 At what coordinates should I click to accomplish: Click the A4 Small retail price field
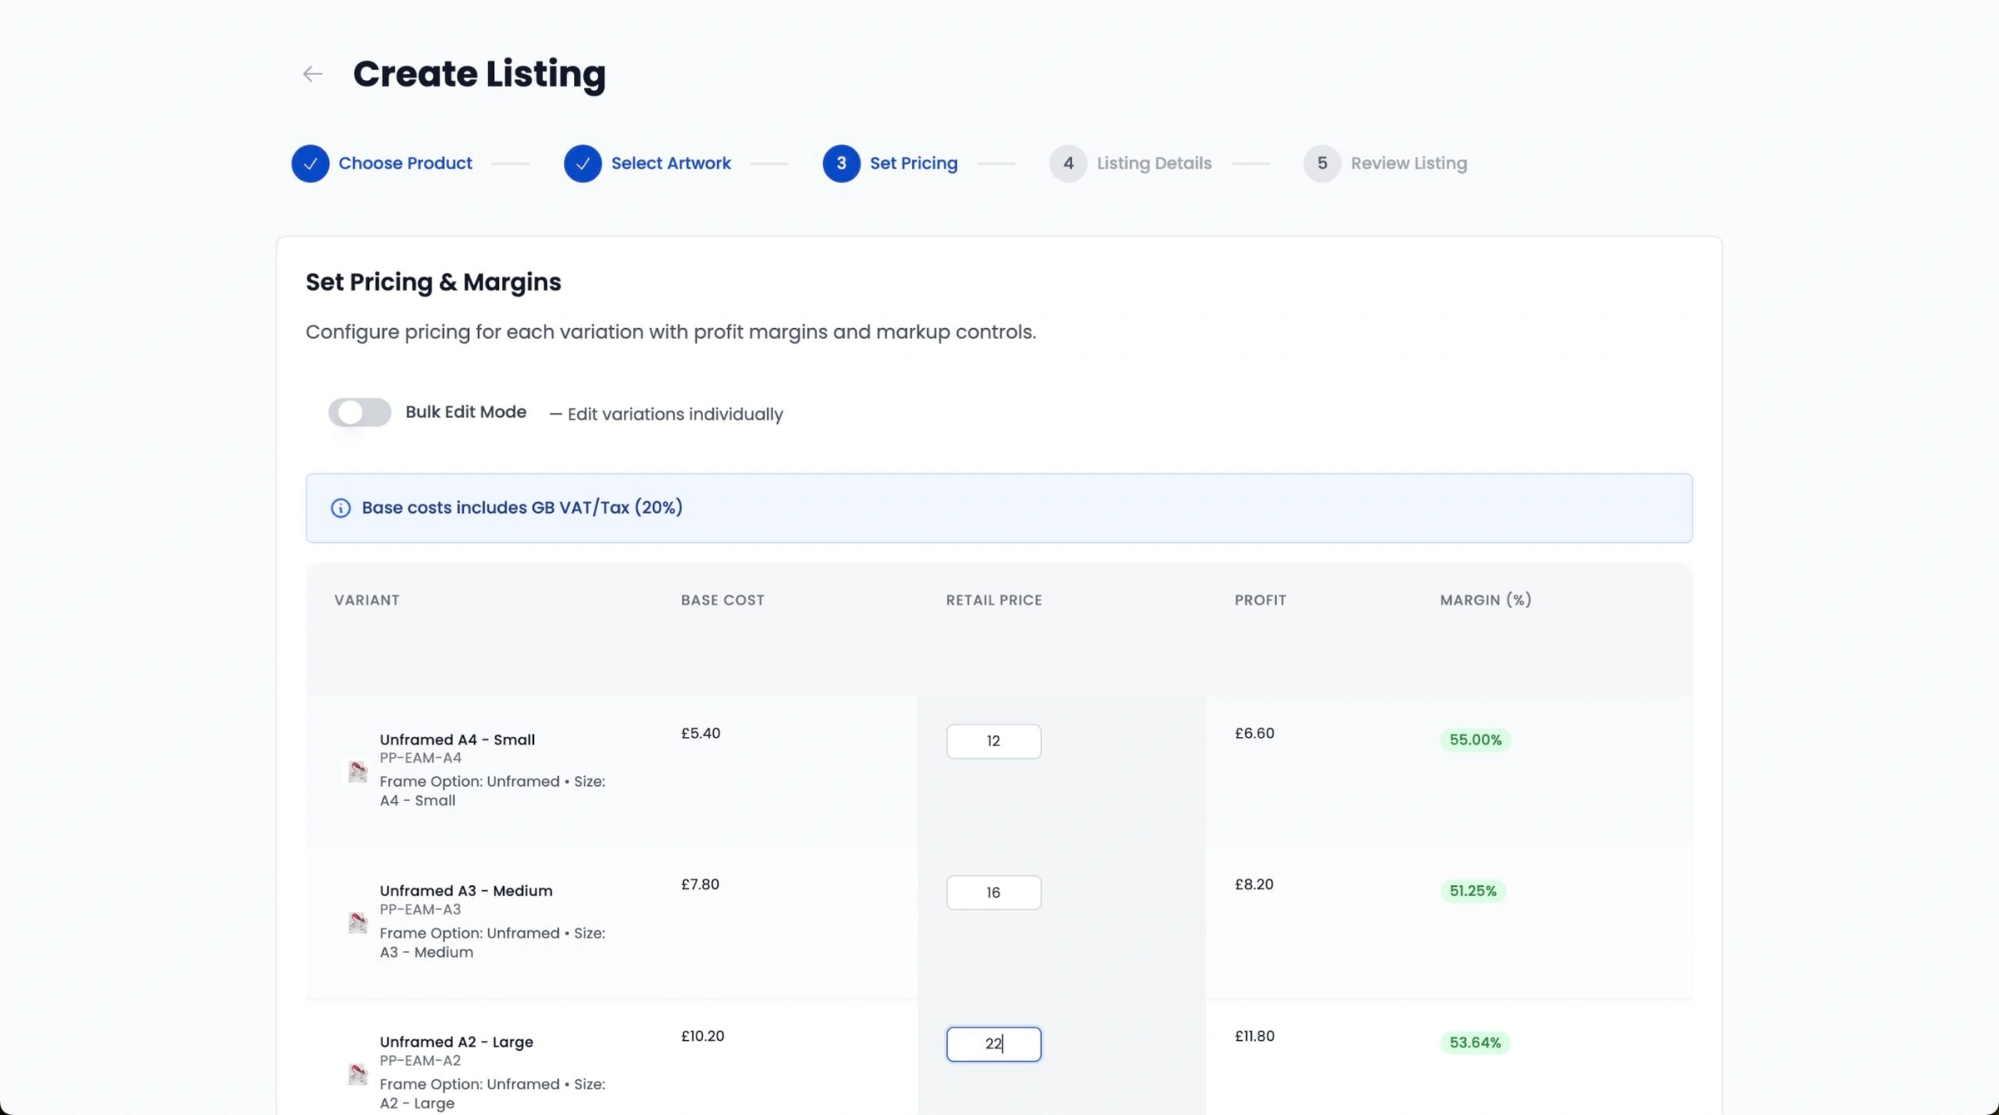(x=993, y=741)
